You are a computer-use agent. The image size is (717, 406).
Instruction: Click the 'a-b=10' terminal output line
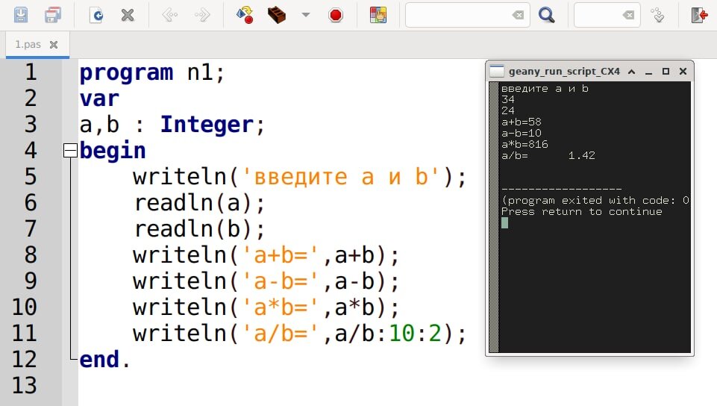(x=522, y=133)
